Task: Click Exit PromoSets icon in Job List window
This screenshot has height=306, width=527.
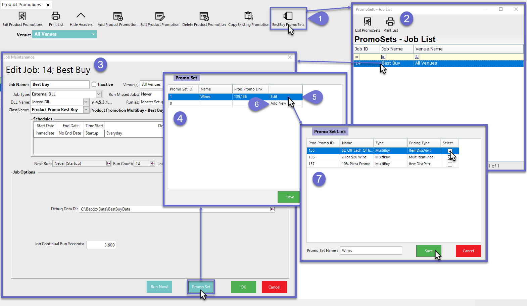Action: click(x=368, y=22)
